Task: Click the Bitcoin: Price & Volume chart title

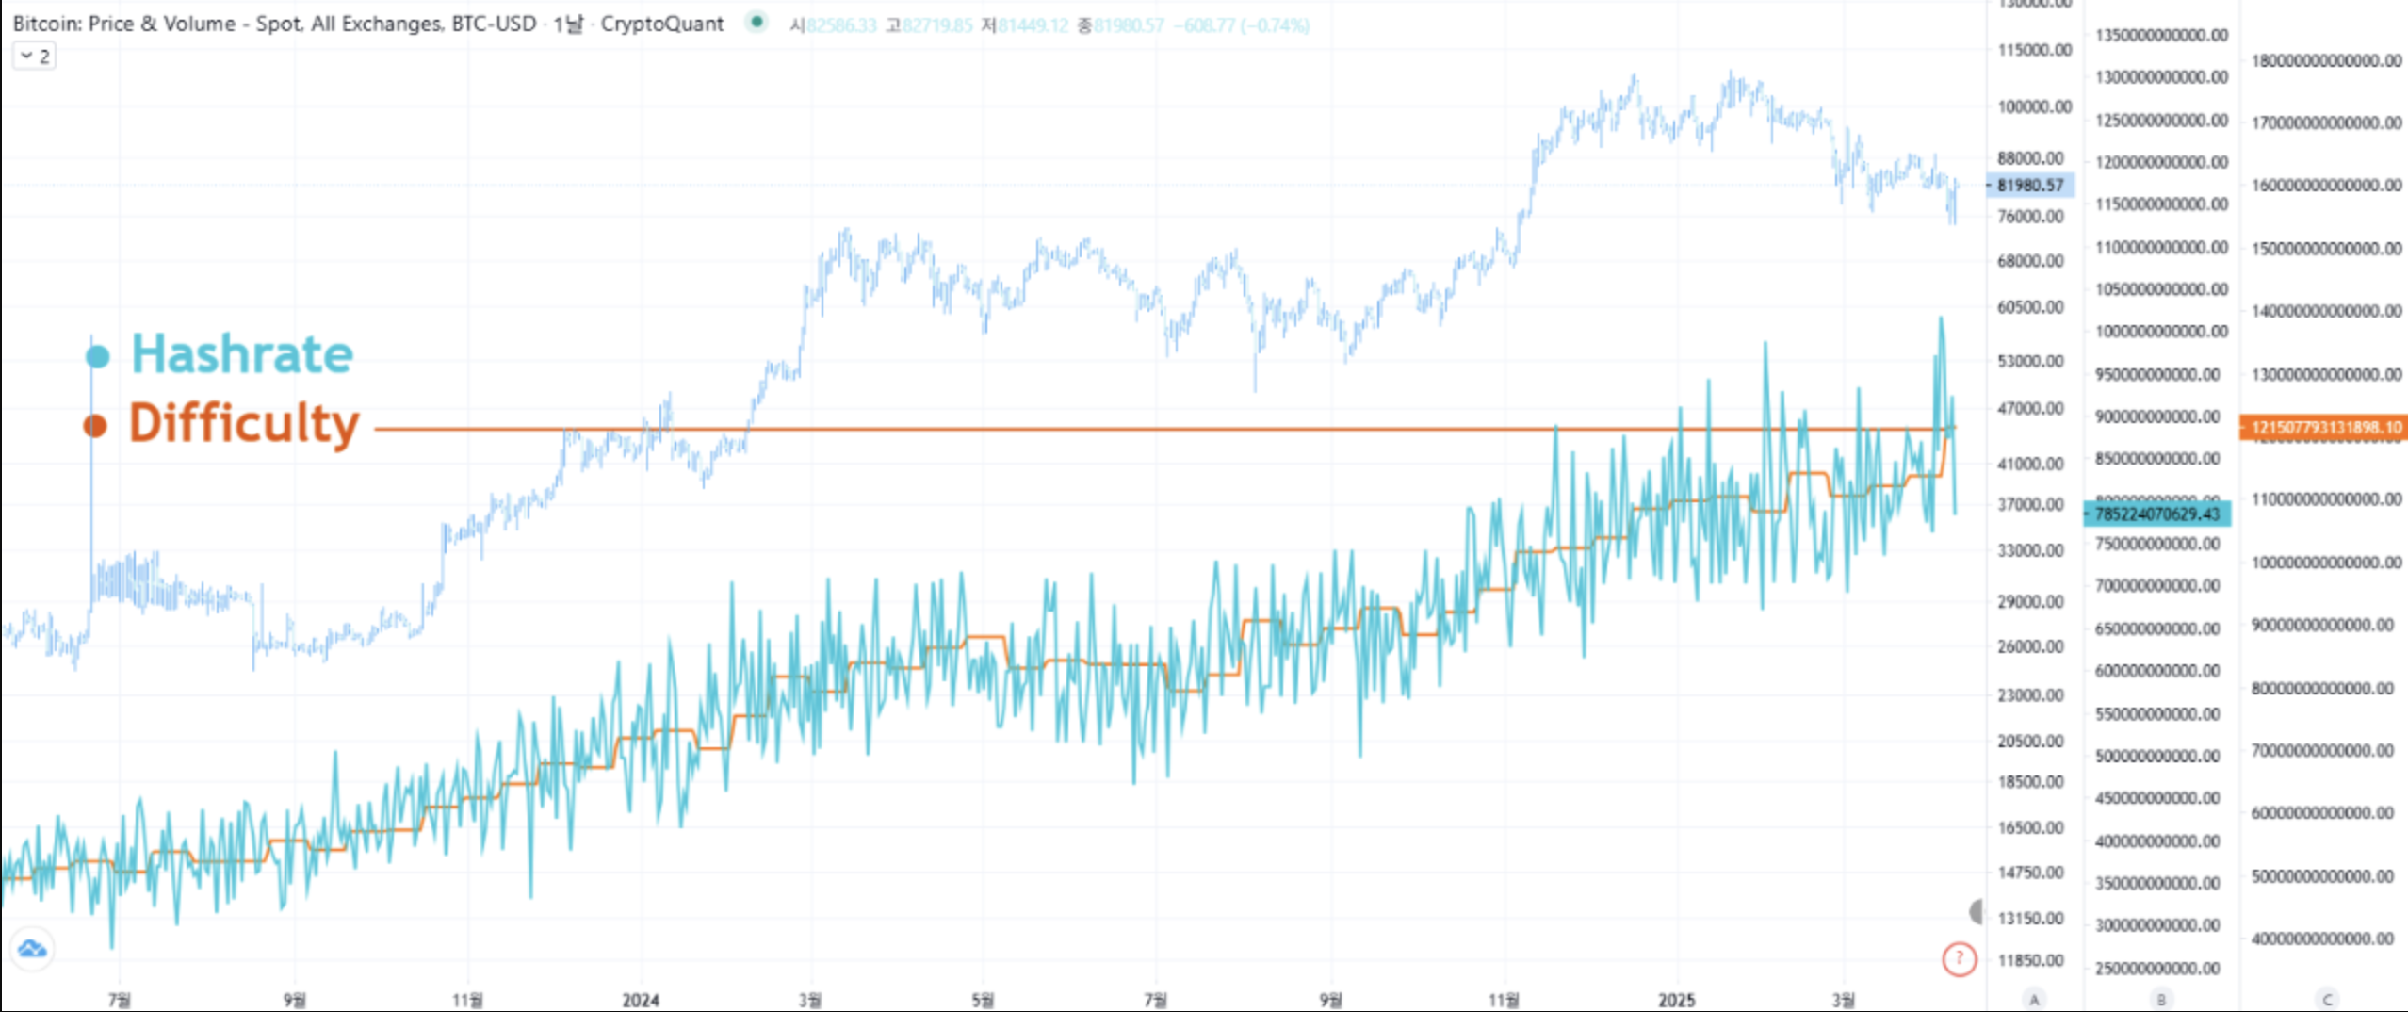Action: [367, 24]
